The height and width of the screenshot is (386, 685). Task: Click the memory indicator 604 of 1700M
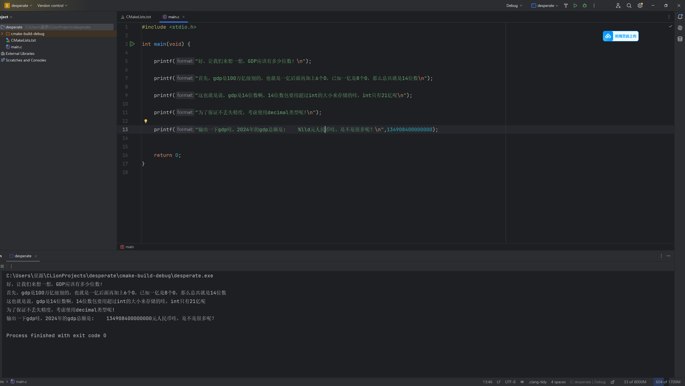click(x=668, y=382)
